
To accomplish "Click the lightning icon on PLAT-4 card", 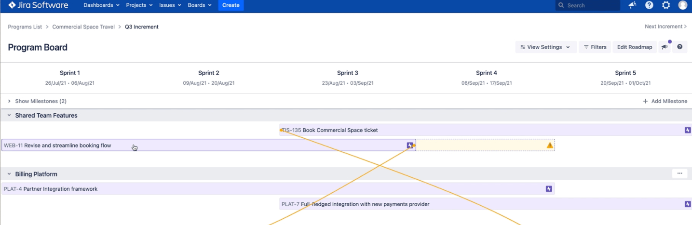I will [549, 189].
